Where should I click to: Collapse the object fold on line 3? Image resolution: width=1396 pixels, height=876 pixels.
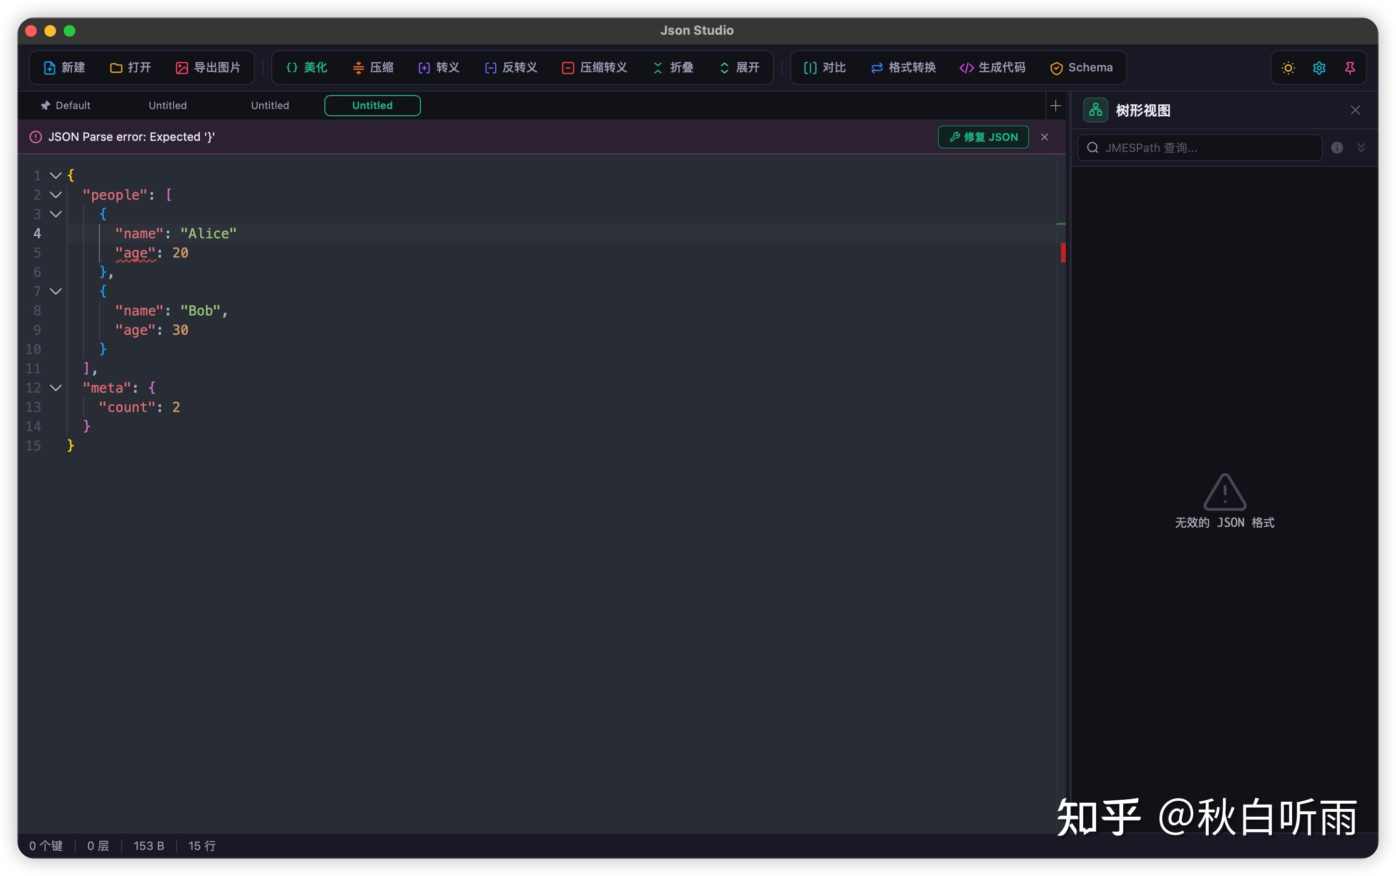(56, 214)
